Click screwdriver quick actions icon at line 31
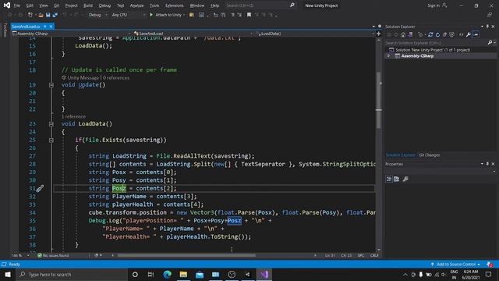 (40, 189)
